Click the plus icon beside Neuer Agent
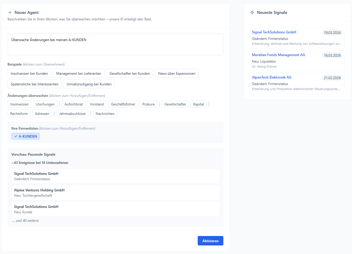The width and height of the screenshot is (352, 254). 10,12
